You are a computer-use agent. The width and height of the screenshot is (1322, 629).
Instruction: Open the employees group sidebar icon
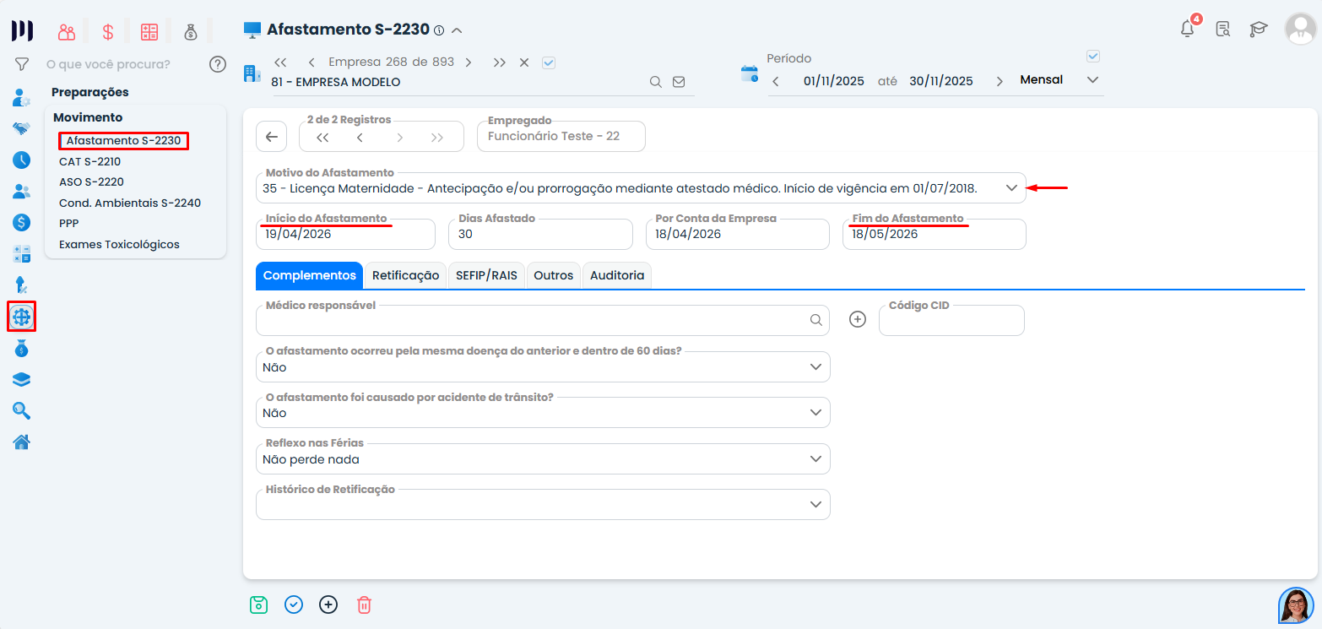click(22, 192)
